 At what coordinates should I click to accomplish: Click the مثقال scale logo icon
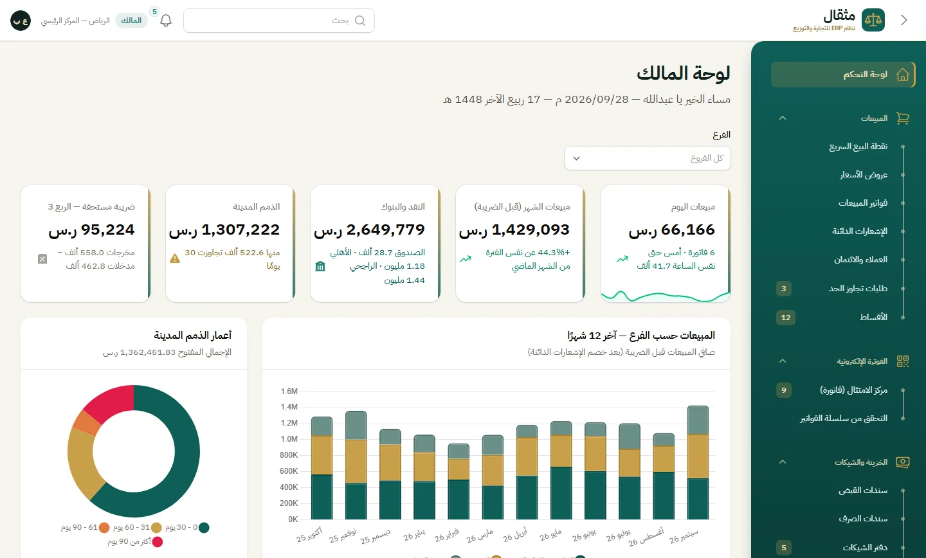[x=873, y=20]
